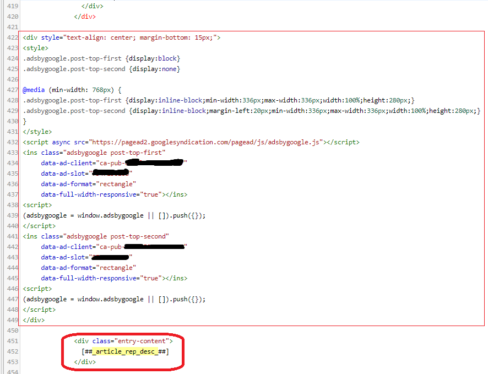Click data-ad-client attribute on line 442
The image size is (488, 374).
[x=114, y=247]
